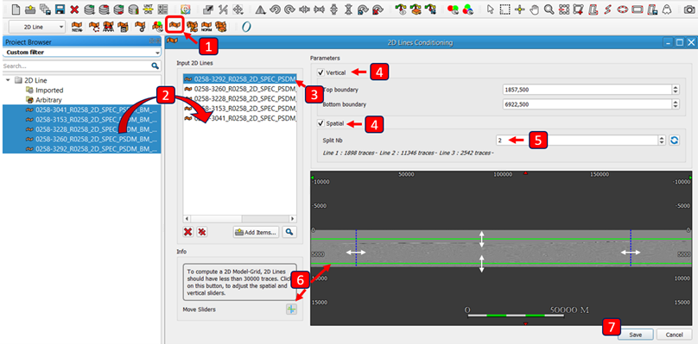This screenshot has width=698, height=344.
Task: Select the hand pan tool
Action: pos(535,9)
